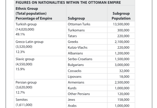Select the Bulgarians population value 3,000,000

click(x=122, y=65)
